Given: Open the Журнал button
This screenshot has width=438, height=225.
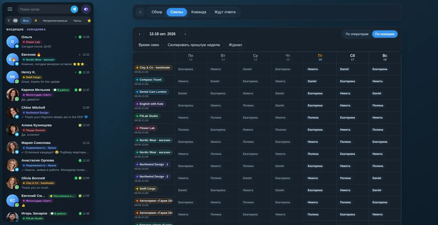Looking at the screenshot, I should [235, 45].
